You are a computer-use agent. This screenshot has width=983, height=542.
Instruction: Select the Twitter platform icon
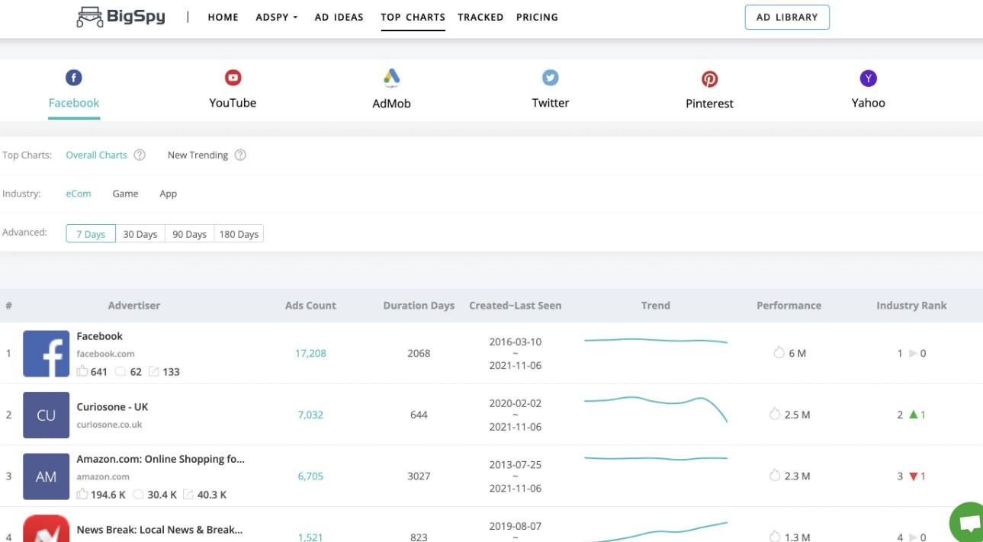point(550,77)
